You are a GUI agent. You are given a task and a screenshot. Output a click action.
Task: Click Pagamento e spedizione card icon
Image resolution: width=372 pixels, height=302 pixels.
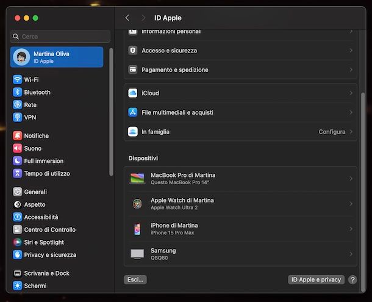[132, 70]
